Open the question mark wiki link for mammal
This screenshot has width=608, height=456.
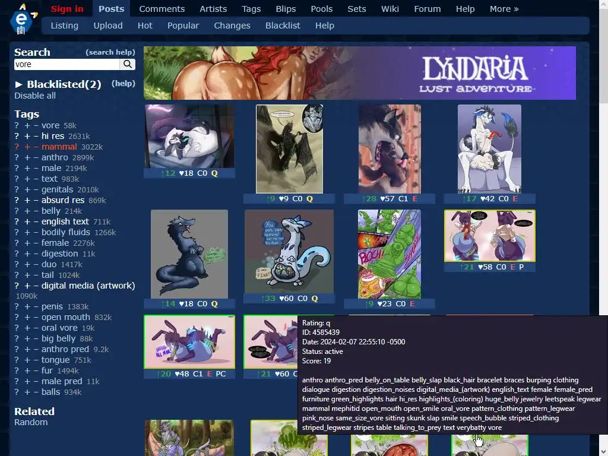click(x=17, y=147)
